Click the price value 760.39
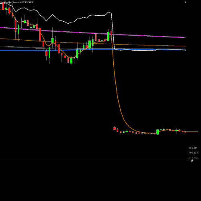This screenshot has height=201, width=201. (x=193, y=148)
